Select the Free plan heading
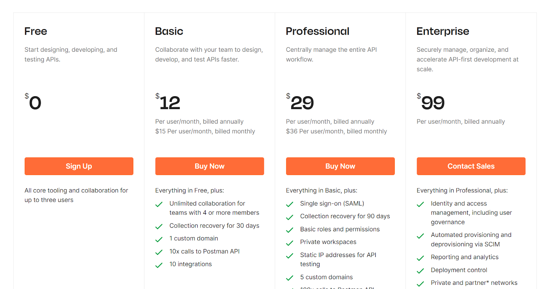The image size is (557, 289). [36, 31]
